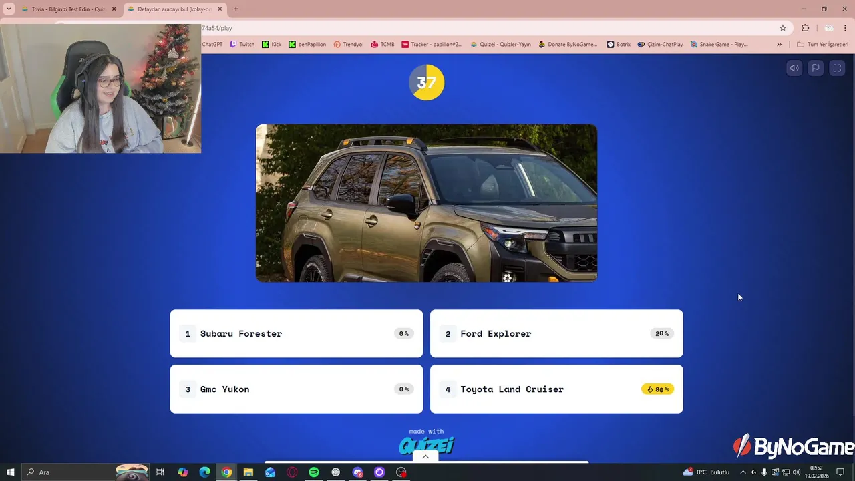Click the 80% vote badge

coord(657,389)
